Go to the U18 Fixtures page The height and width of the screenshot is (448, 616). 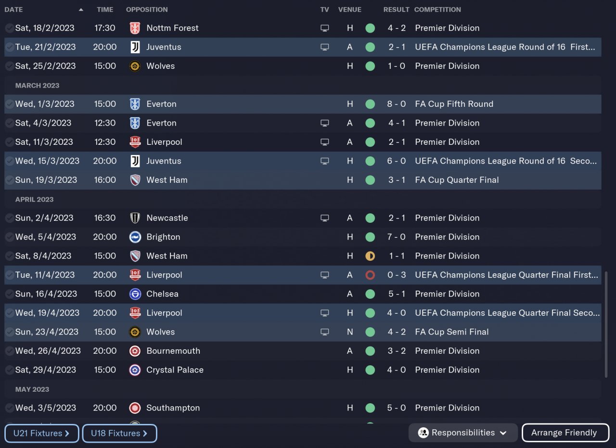119,433
